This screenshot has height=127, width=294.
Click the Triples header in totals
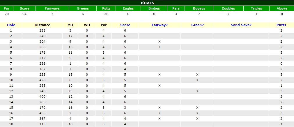point(256,8)
